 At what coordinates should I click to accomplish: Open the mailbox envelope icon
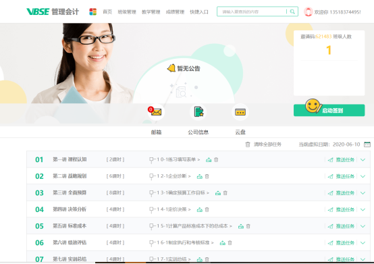click(156, 111)
